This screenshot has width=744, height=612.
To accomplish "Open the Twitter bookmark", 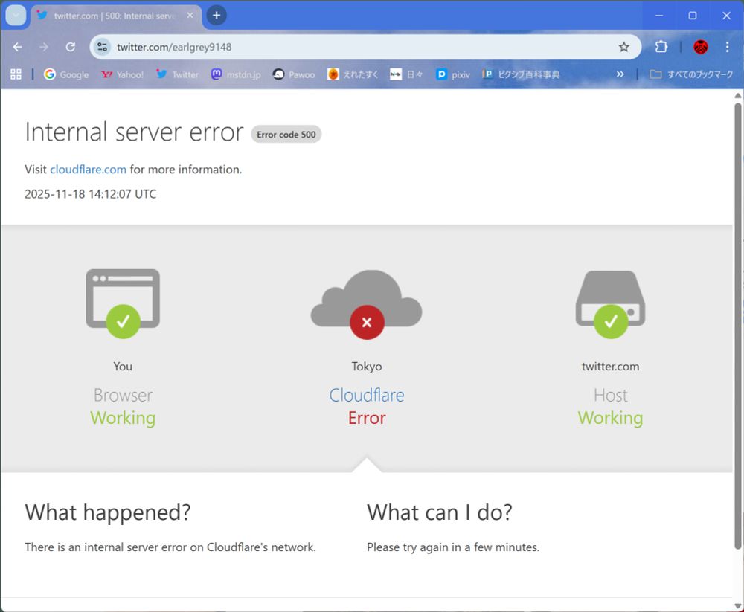I will (178, 74).
